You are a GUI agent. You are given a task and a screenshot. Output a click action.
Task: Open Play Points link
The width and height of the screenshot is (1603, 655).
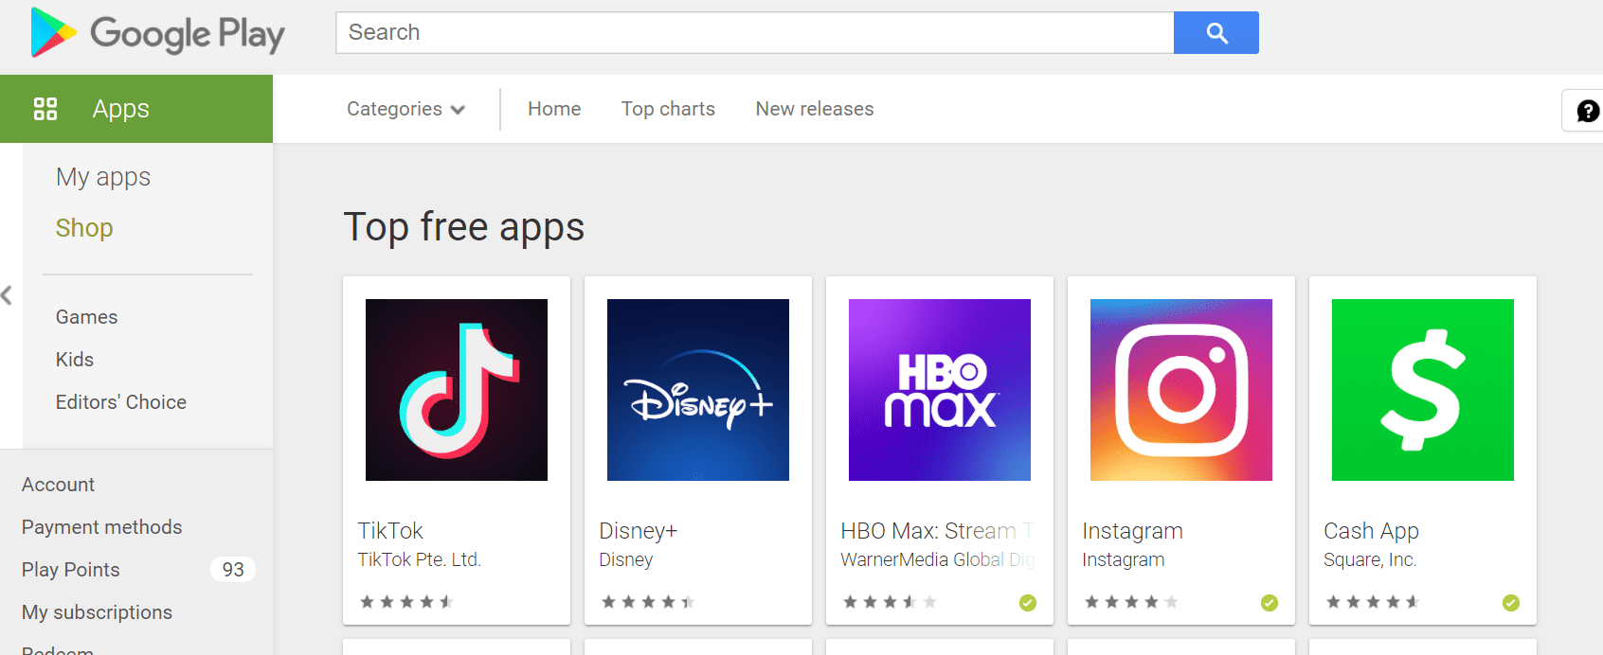(x=70, y=570)
